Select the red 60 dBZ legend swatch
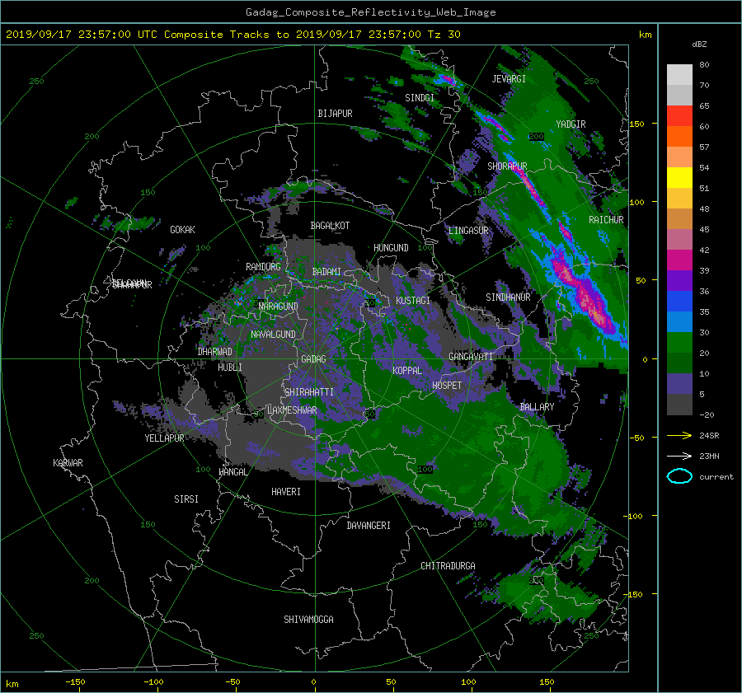The image size is (742, 693). click(679, 115)
